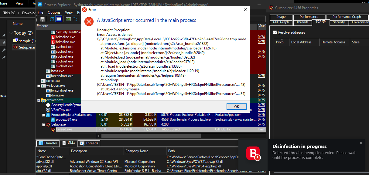Collapse the ProcessExplorerPortable.exe tree node

[x=43, y=115]
